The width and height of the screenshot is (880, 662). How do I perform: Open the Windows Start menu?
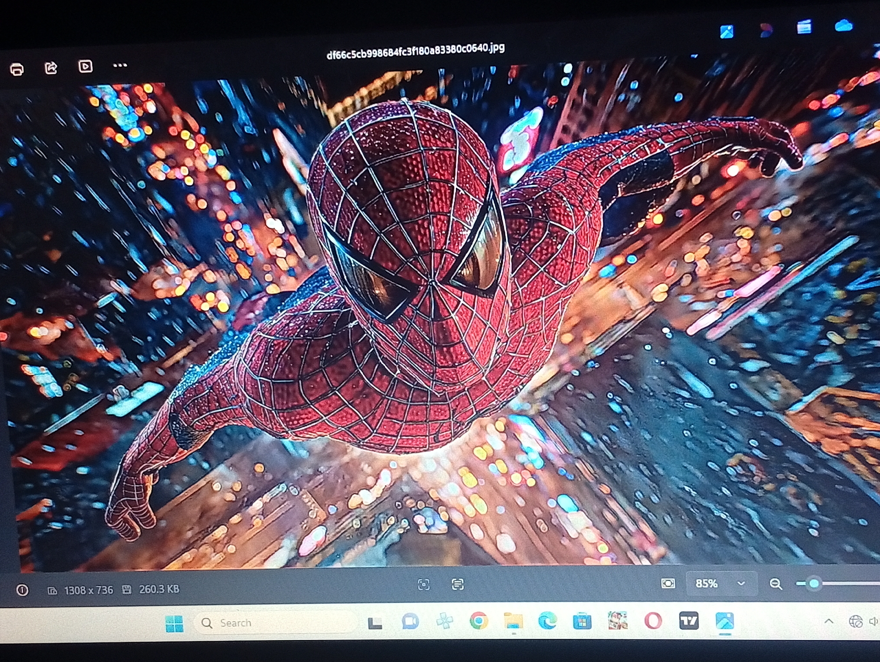[x=174, y=623]
